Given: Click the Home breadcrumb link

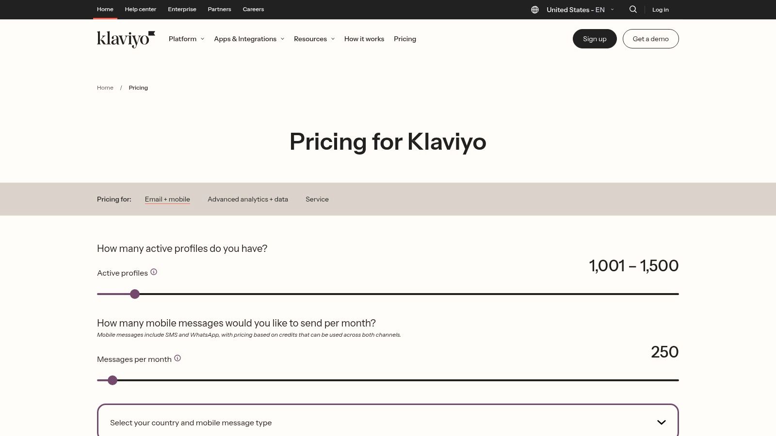Looking at the screenshot, I should click(105, 88).
